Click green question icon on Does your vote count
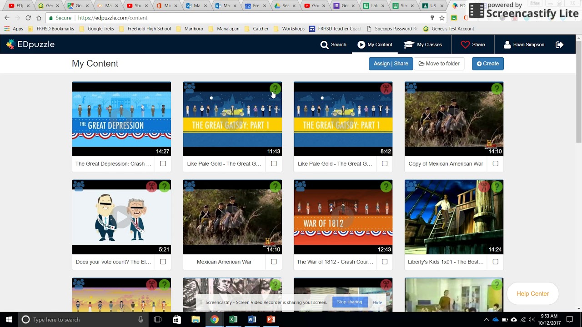582x327 pixels. [164, 187]
